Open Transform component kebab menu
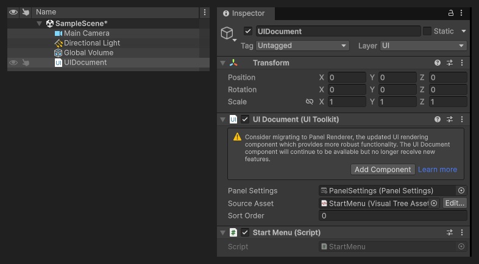This screenshot has width=479, height=264. pos(461,63)
